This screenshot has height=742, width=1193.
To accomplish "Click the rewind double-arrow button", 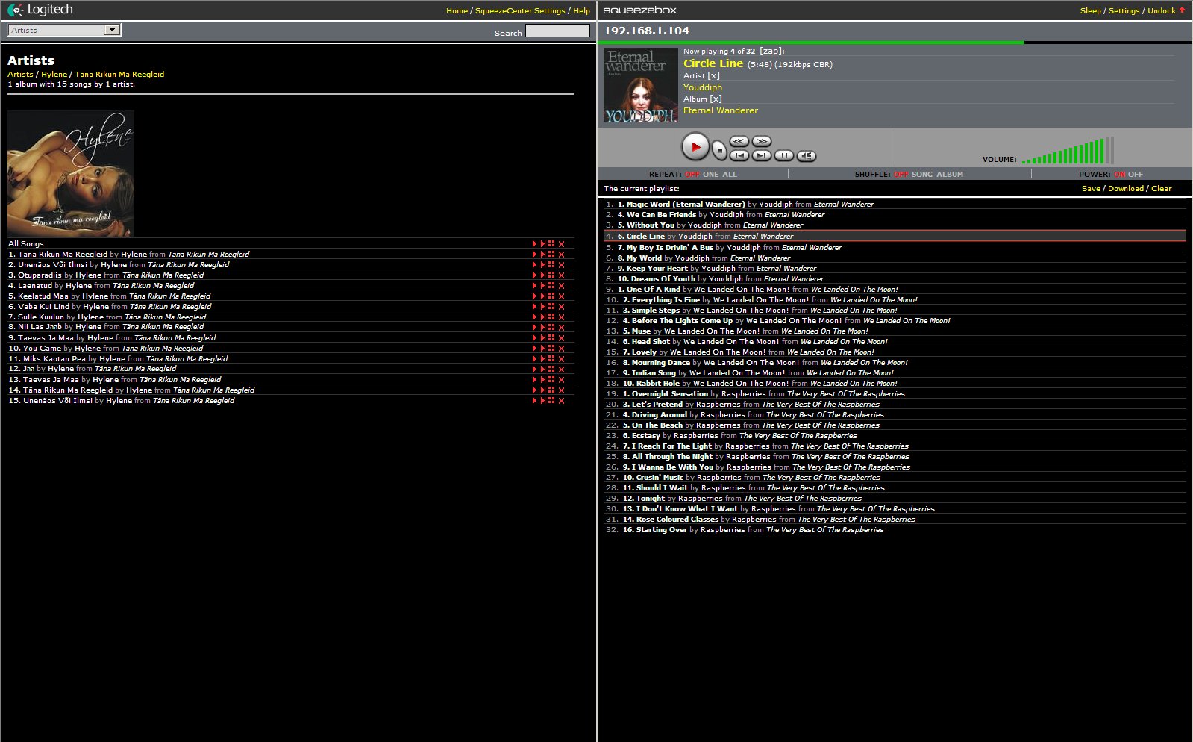I will coord(739,141).
